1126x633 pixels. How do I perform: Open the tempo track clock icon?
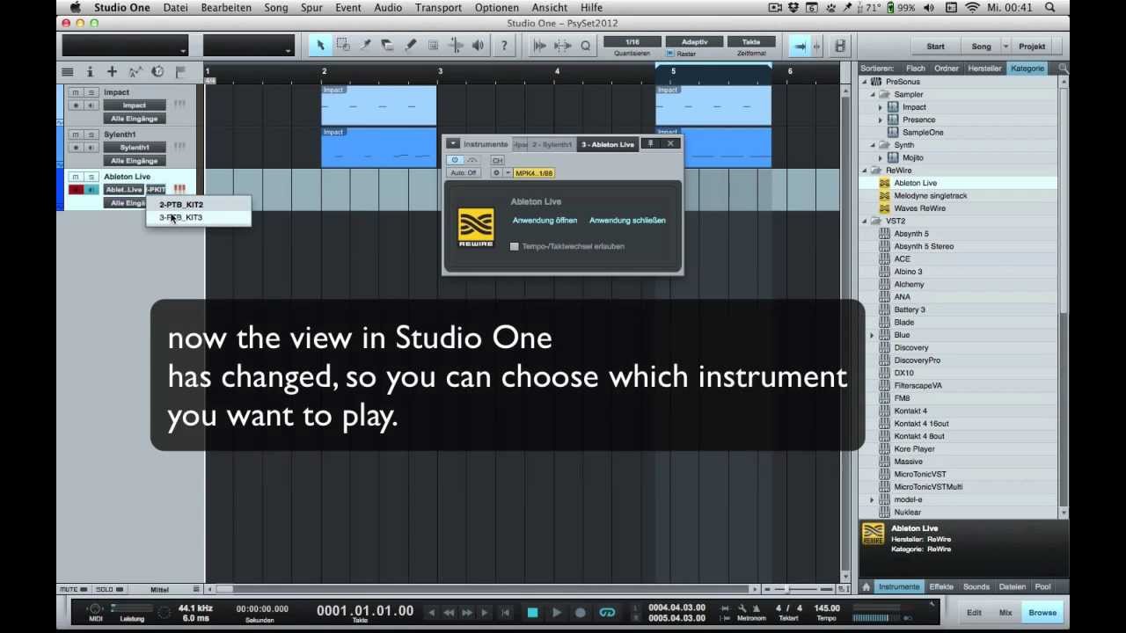click(x=157, y=72)
